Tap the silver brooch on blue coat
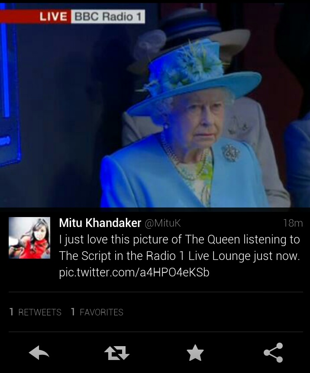310x373 pixels. [231, 152]
